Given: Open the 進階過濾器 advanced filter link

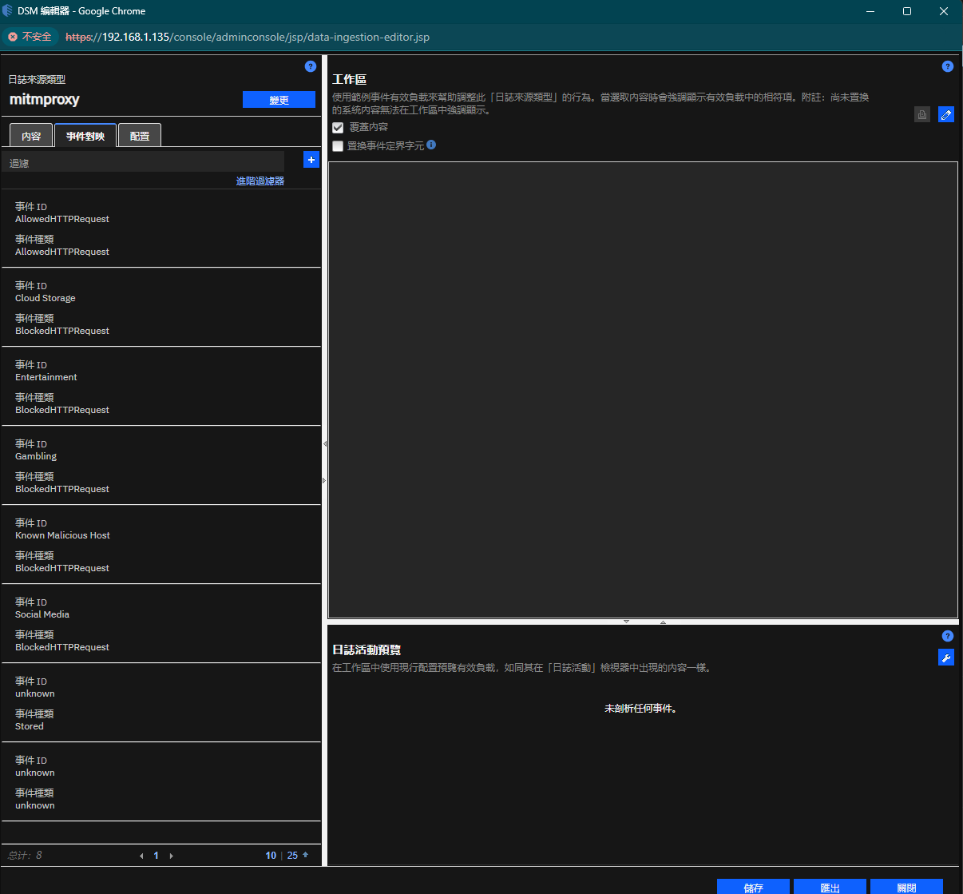Looking at the screenshot, I should (260, 181).
